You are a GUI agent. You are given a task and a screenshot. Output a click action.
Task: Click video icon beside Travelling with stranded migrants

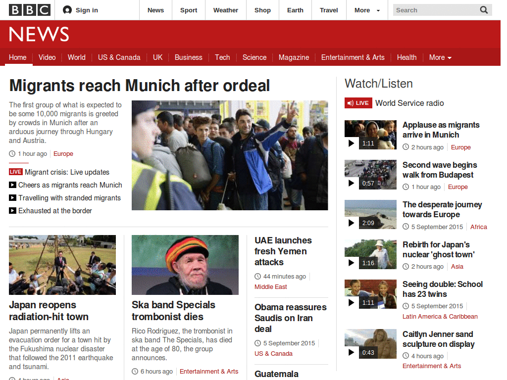12,198
